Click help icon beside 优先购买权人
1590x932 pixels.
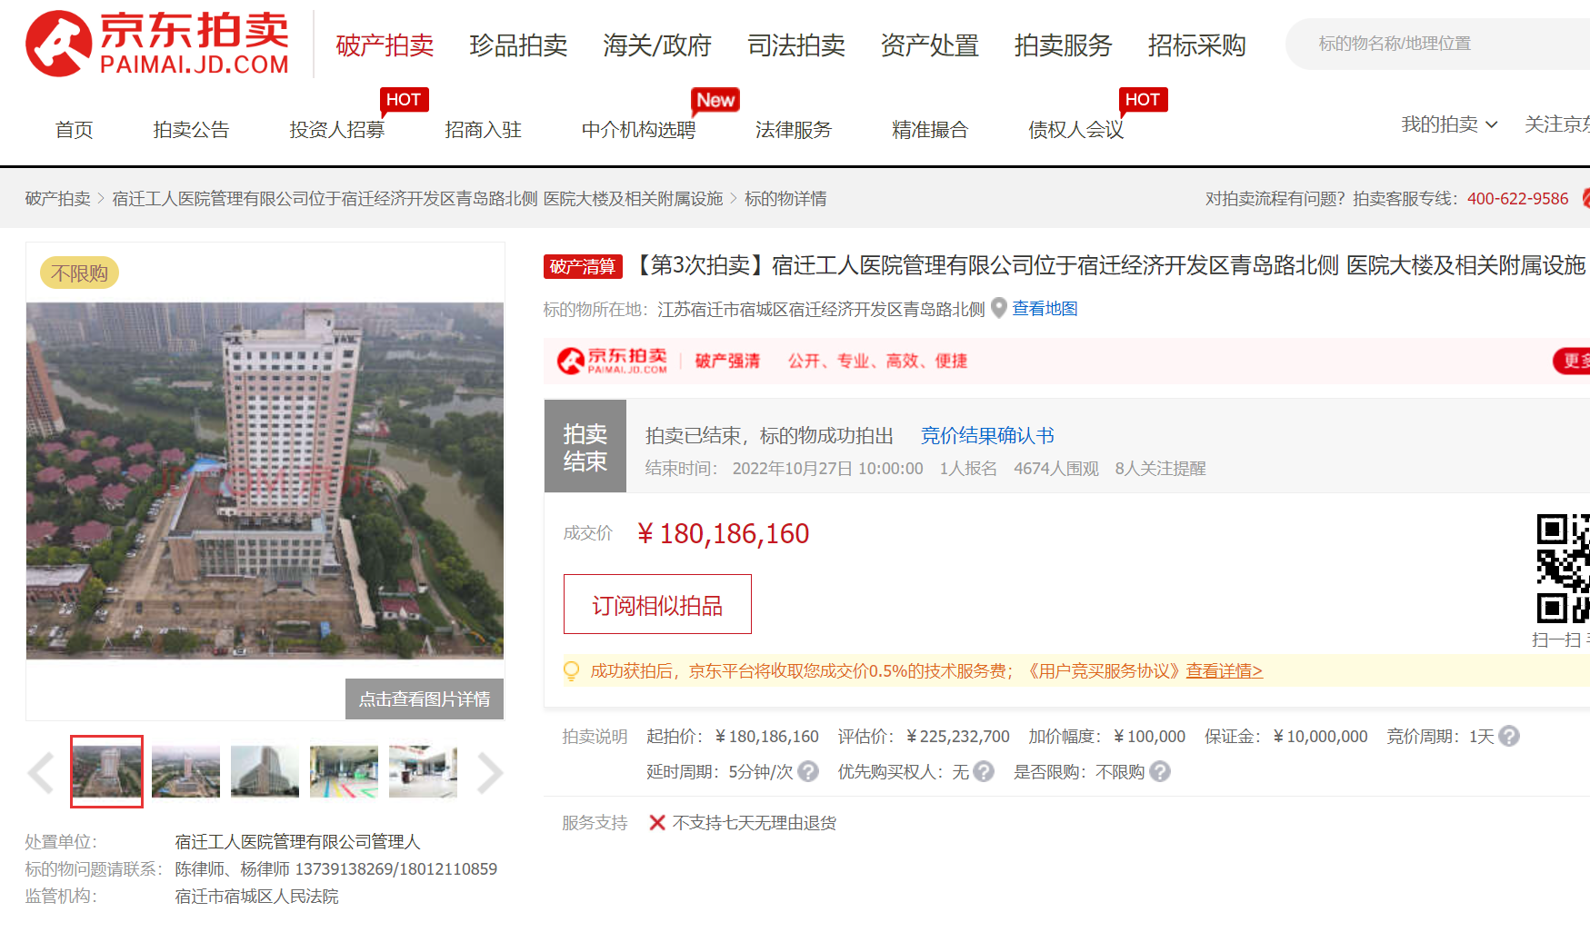tap(983, 771)
